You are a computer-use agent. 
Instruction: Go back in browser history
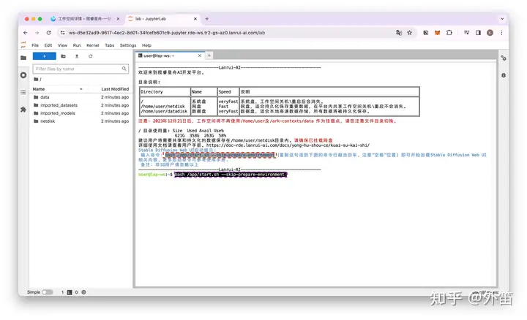26,33
